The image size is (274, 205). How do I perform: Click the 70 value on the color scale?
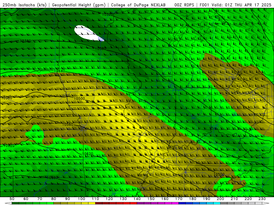(x=40, y=199)
